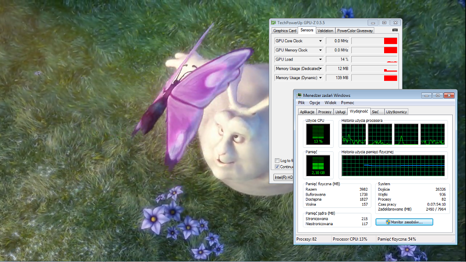466x262 pixels.
Task: Click the Razem value 3982
Action: tap(364, 190)
